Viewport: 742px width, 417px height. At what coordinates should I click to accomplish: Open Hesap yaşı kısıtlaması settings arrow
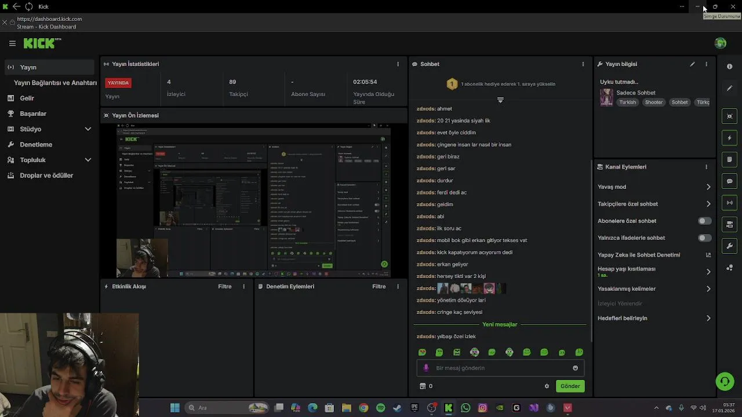(x=708, y=272)
